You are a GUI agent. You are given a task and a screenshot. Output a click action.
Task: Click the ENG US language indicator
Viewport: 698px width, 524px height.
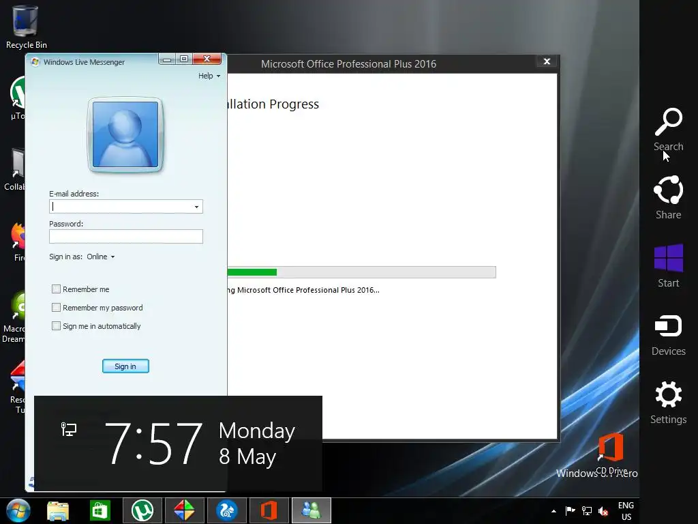[x=626, y=510]
